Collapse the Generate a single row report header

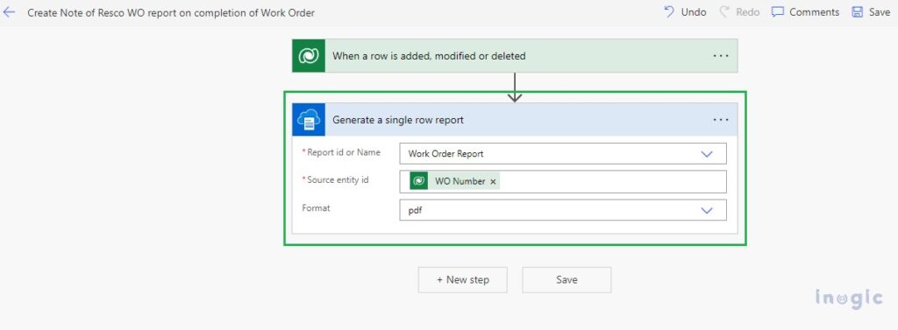tap(515, 120)
